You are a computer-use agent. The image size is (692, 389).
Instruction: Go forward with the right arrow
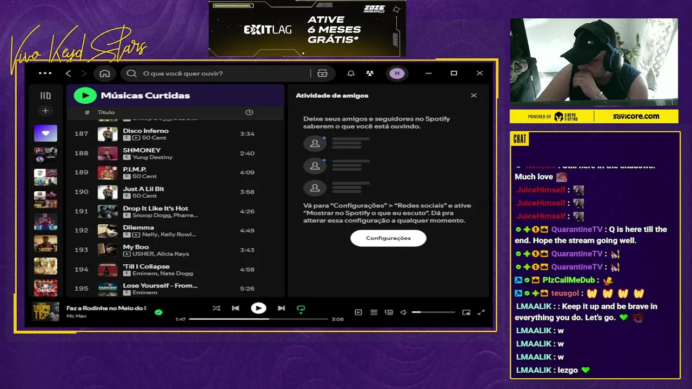pyautogui.click(x=83, y=73)
